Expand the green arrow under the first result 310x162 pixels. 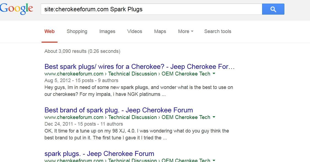click(214, 74)
